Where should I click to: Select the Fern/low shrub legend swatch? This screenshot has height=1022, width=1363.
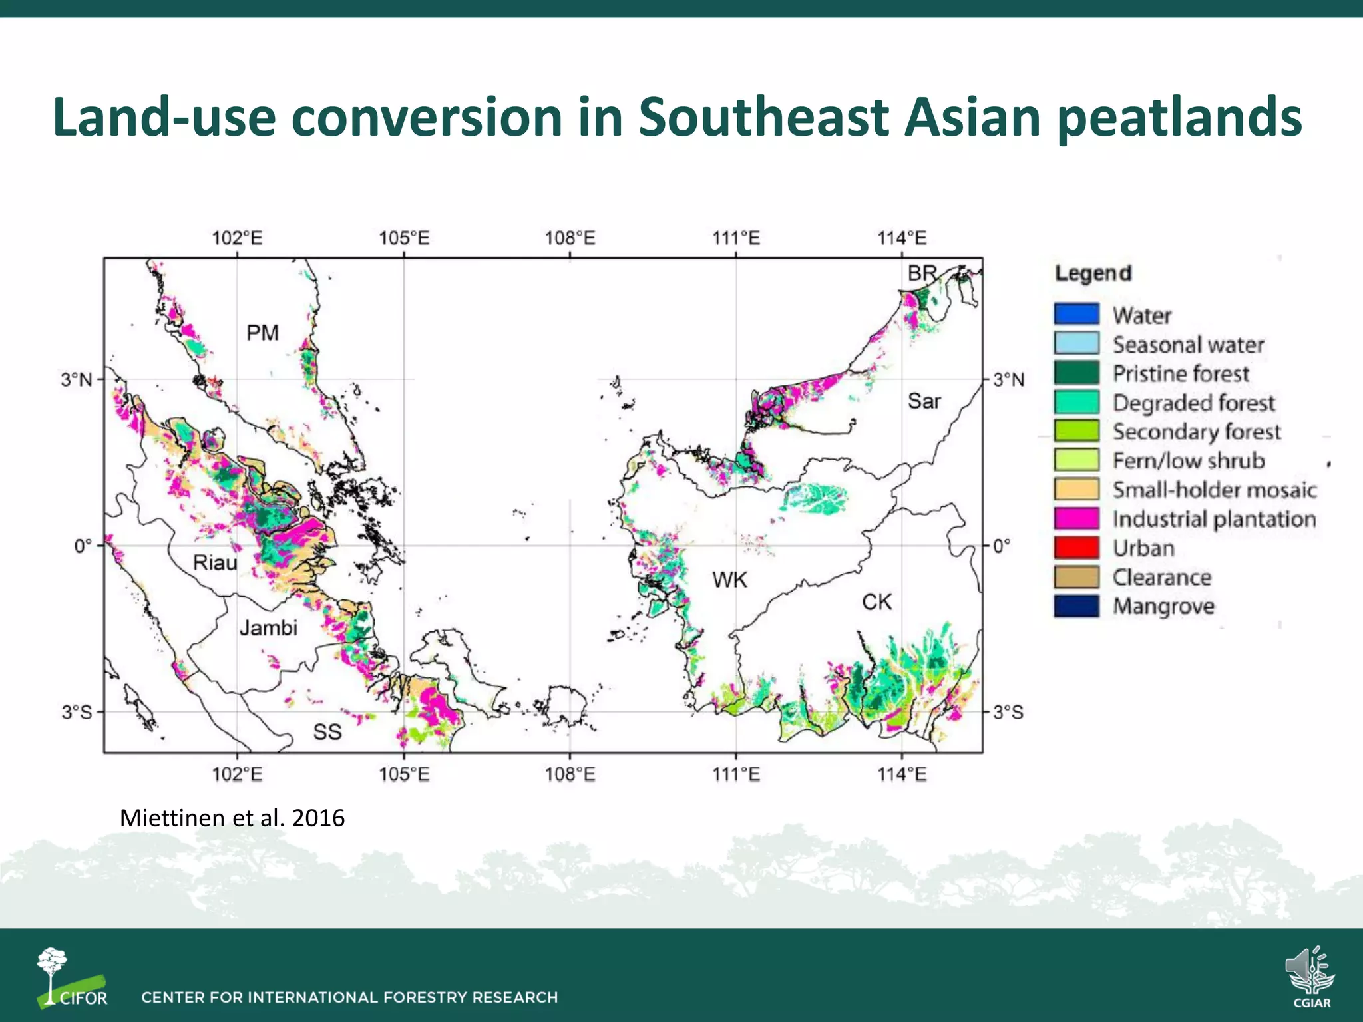click(1076, 460)
